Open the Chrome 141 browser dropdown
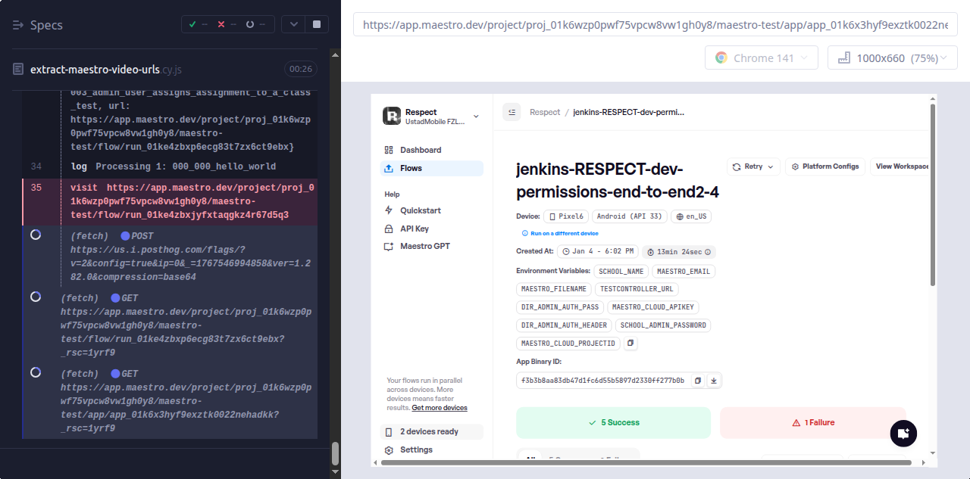This screenshot has width=970, height=479. pyautogui.click(x=761, y=58)
